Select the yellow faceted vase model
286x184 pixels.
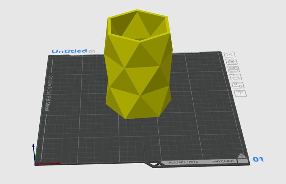[x=138, y=64]
